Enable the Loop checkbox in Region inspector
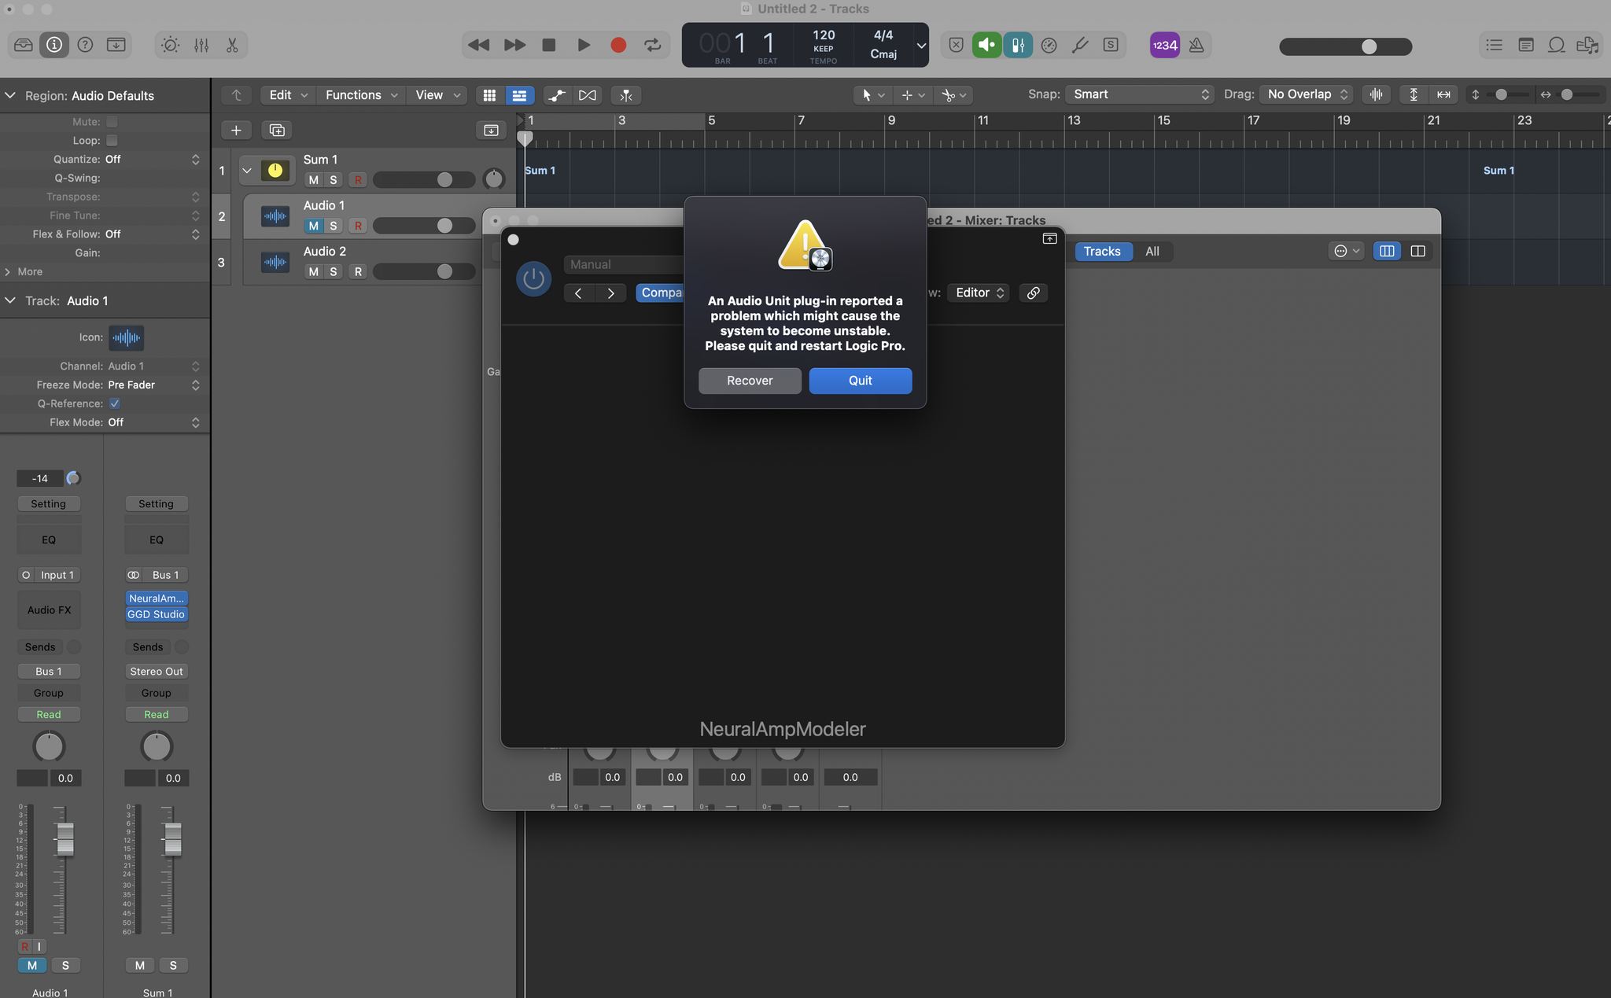 click(x=111, y=140)
